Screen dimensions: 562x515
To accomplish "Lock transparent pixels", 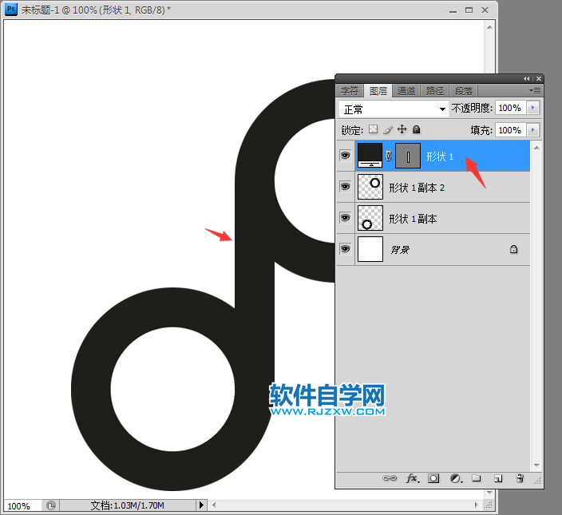I will coord(374,129).
